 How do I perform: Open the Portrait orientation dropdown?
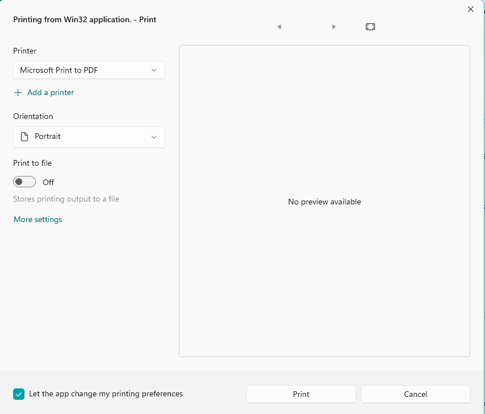tap(89, 137)
